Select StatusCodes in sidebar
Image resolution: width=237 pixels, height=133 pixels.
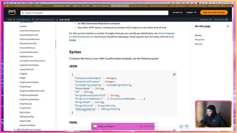(25, 121)
